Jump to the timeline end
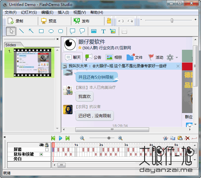 click(x=68, y=138)
